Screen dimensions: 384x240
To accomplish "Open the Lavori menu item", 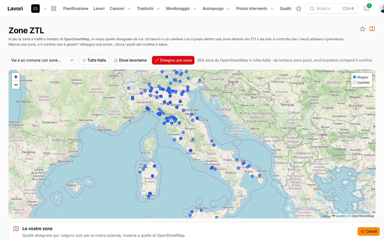I will point(99,9).
